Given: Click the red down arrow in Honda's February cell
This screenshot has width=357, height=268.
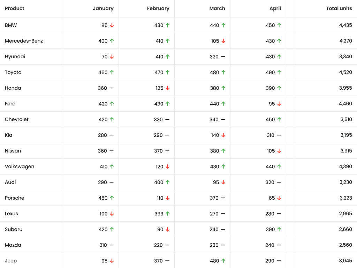Looking at the screenshot, I should click(x=168, y=88).
